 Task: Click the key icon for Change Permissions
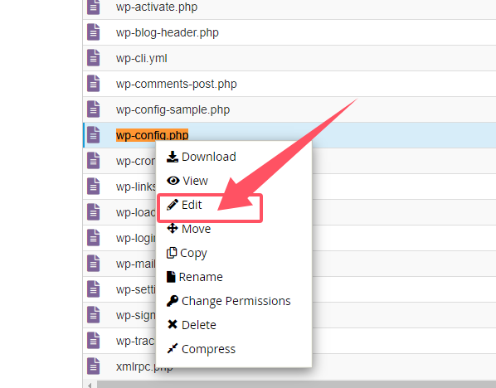click(173, 301)
